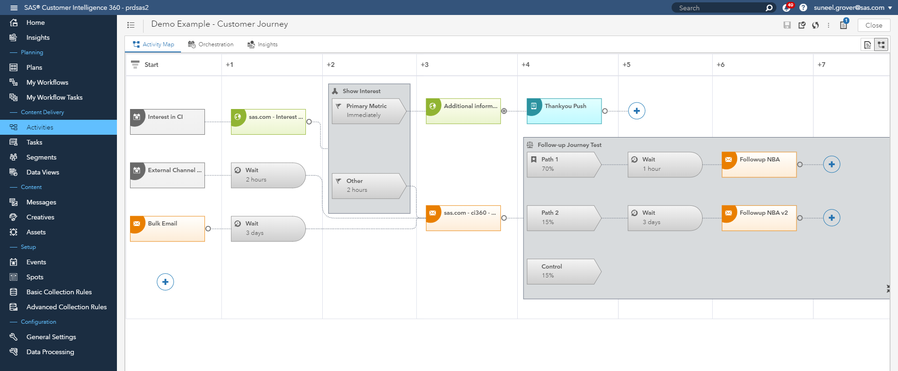Click the Spots sidebar icon
The image size is (898, 371).
click(14, 277)
